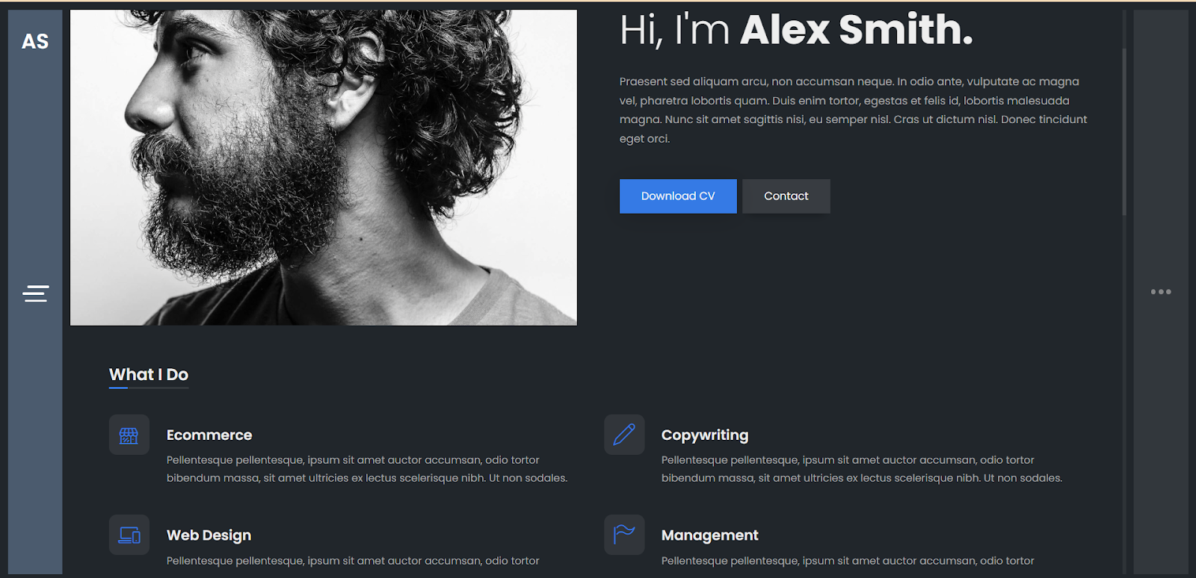Click the Hi, I'm Alex Smith headline
1196x578 pixels.
[x=796, y=31]
